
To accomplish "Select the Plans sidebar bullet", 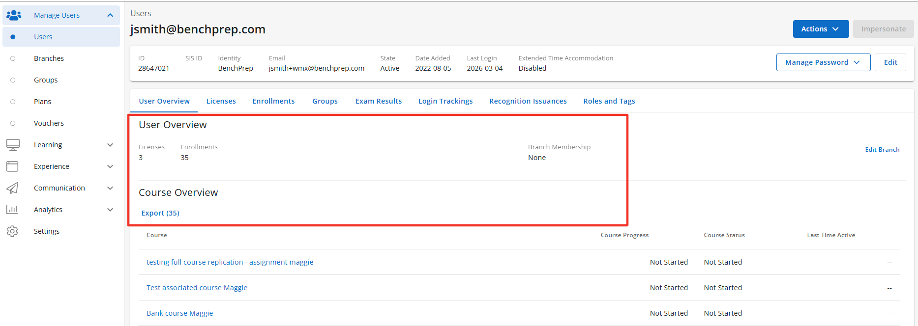I will click(x=13, y=102).
